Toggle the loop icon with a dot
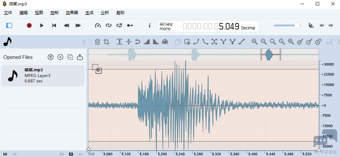Image resolution: width=340 pixels, height=157 pixels. pyautogui.click(x=119, y=25)
